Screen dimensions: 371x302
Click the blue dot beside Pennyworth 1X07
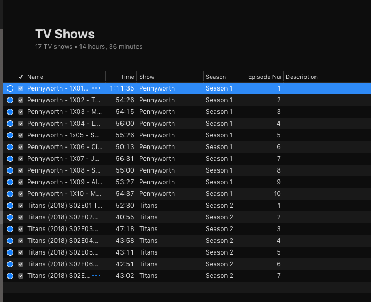[10, 159]
